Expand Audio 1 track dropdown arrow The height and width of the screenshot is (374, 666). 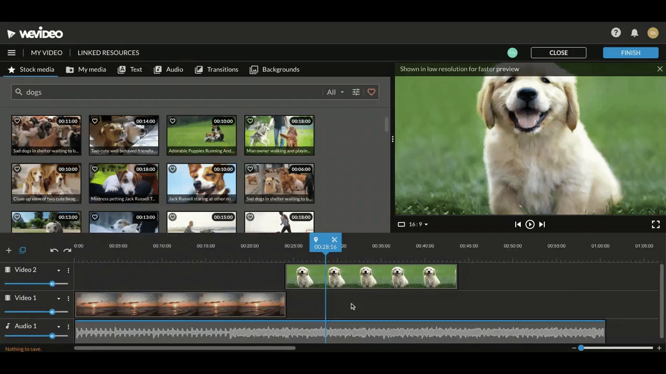click(59, 327)
